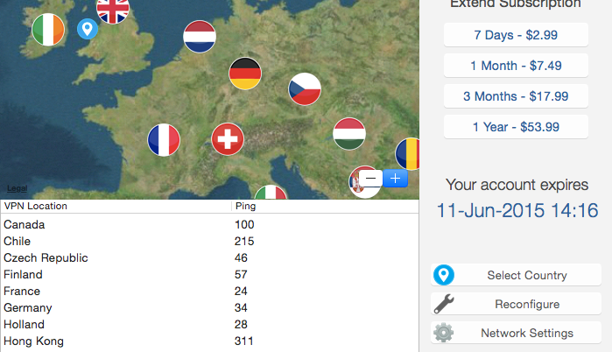This screenshot has width=612, height=352.
Task: Click the blue location pin on map
Action: [x=87, y=30]
